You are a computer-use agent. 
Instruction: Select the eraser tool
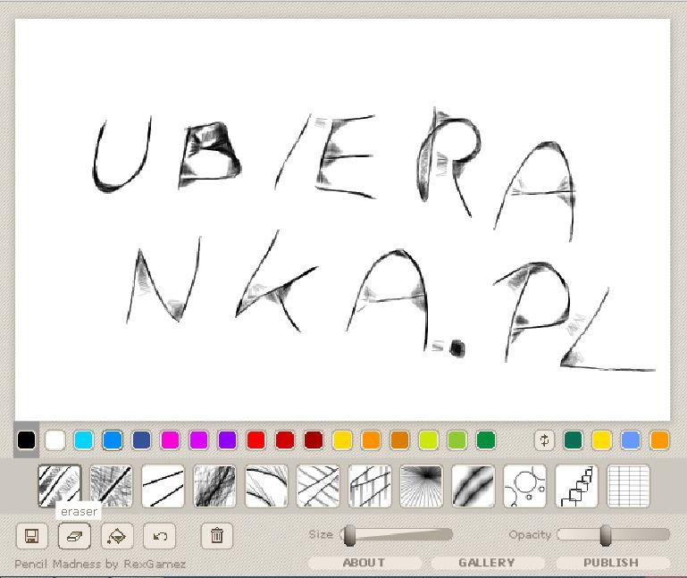click(x=74, y=536)
